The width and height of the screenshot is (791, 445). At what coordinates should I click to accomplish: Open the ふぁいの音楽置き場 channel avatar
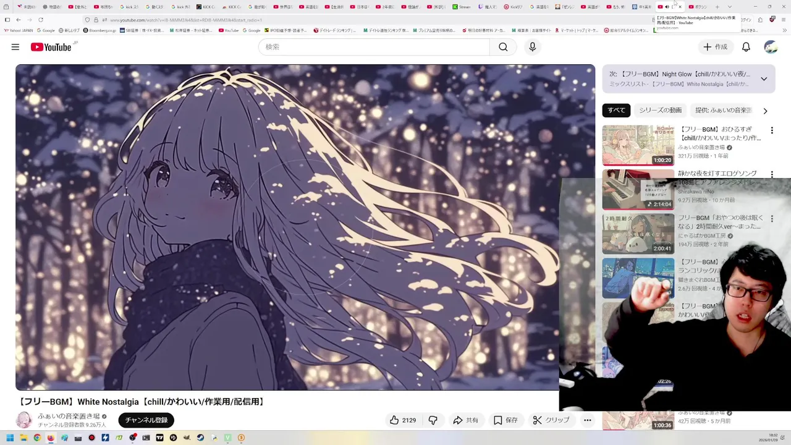(x=24, y=420)
